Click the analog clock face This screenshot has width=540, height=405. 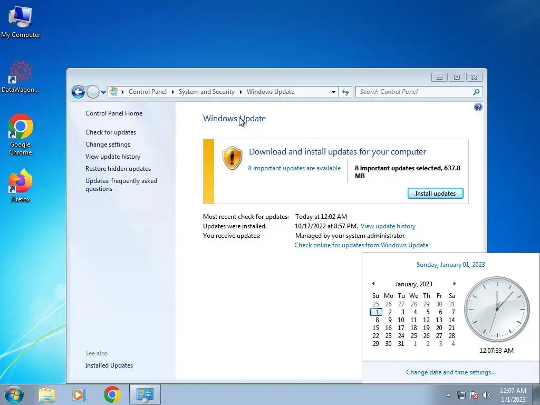click(x=497, y=309)
